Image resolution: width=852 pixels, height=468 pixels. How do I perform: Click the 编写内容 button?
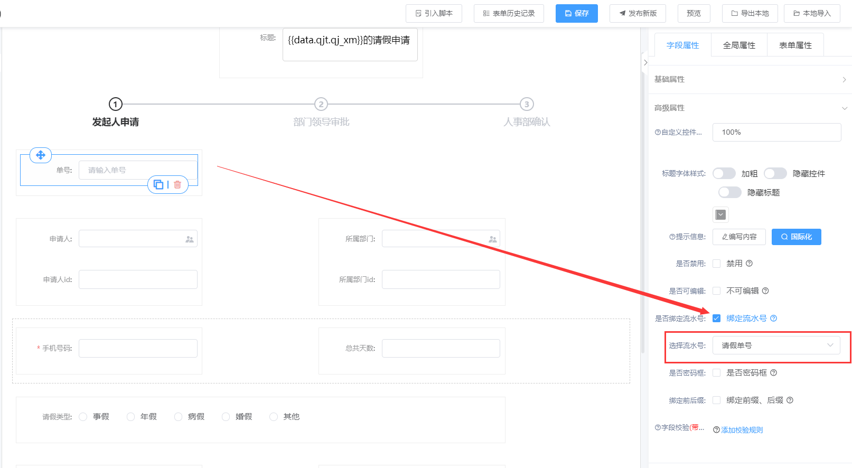[739, 237]
